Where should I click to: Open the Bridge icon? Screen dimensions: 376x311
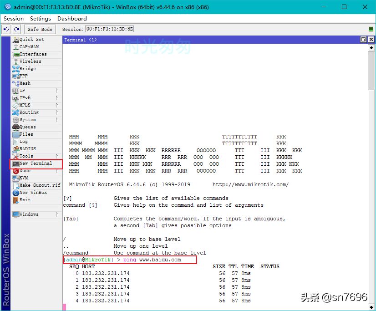(x=16, y=69)
